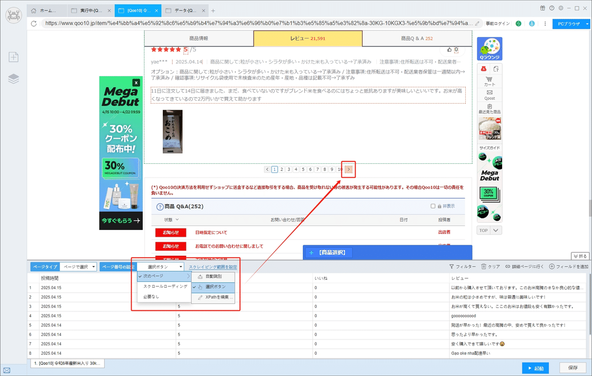Go to the next review page arrow

point(349,169)
